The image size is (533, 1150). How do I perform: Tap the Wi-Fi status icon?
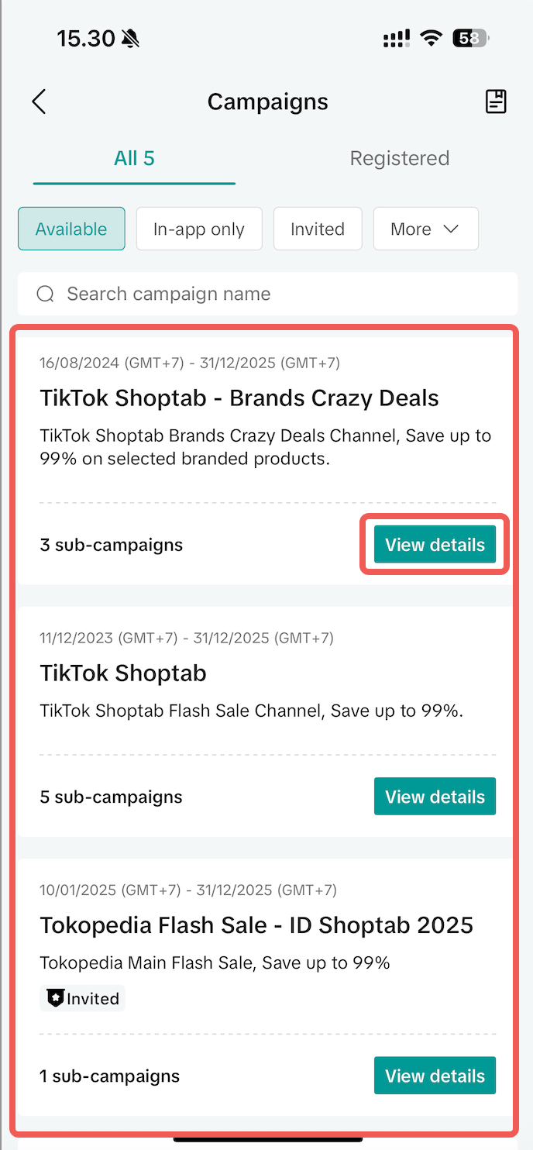coord(430,38)
